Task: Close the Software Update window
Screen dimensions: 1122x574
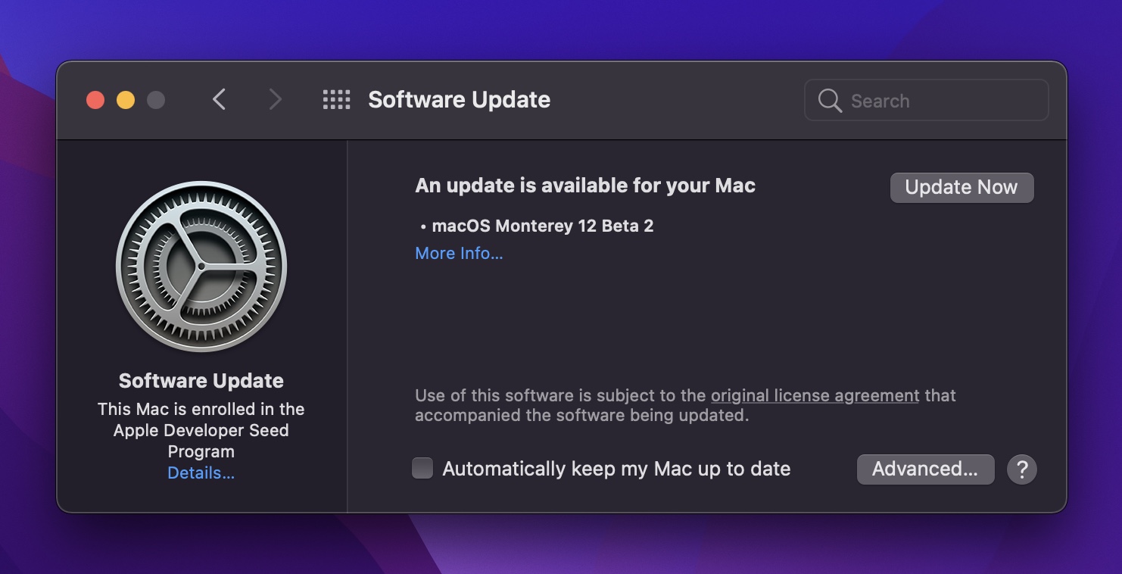Action: 95,100
